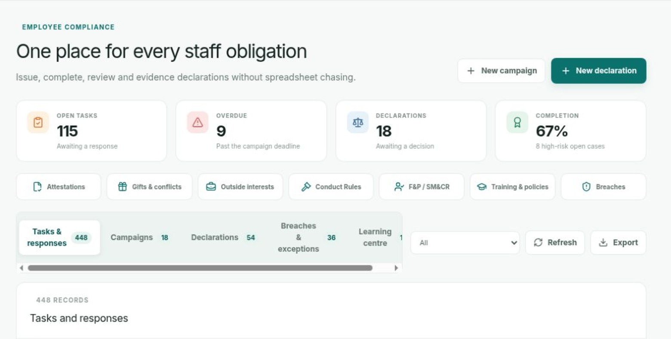Click the '448 RECORDS' label
Image resolution: width=671 pixels, height=339 pixels.
[62, 300]
